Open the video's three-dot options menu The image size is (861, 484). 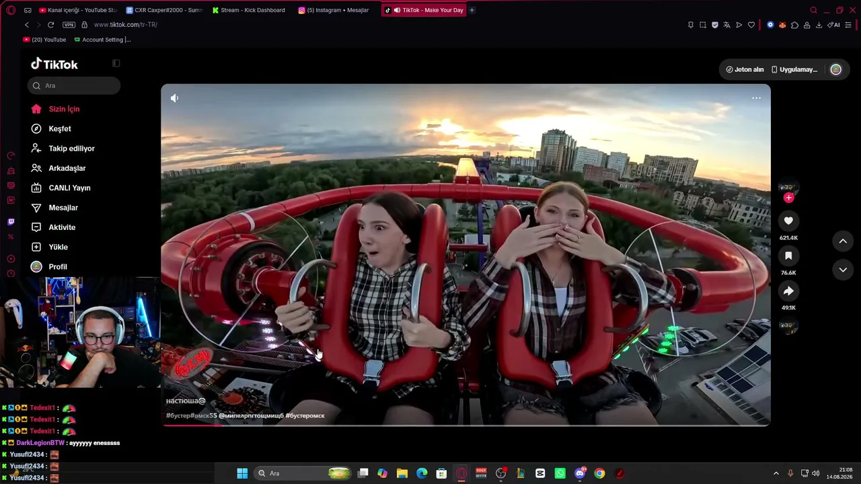tap(756, 98)
